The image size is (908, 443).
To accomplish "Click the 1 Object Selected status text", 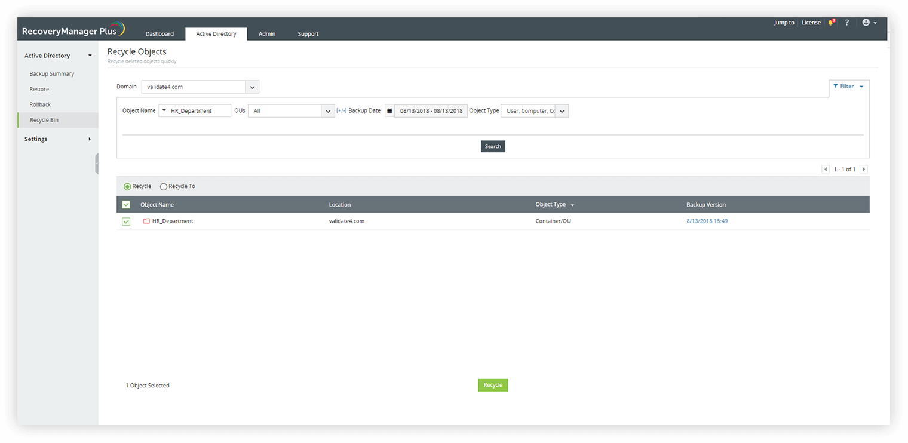I will point(148,386).
